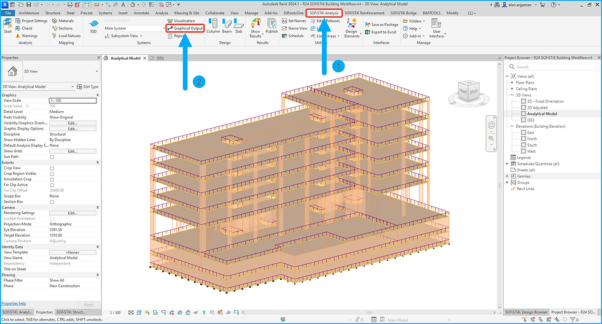Open the Show Results dropdown

click(x=256, y=28)
